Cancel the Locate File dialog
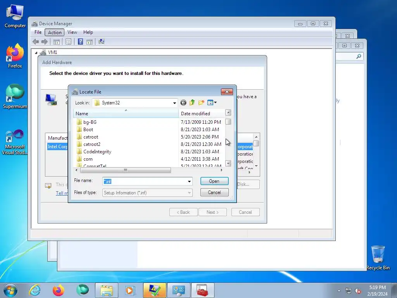The width and height of the screenshot is (397, 298). 214,192
